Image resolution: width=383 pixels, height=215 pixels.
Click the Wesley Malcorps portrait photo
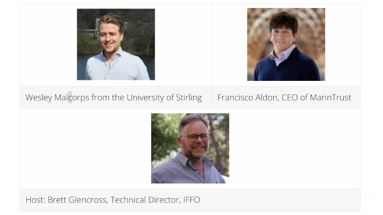(x=115, y=44)
